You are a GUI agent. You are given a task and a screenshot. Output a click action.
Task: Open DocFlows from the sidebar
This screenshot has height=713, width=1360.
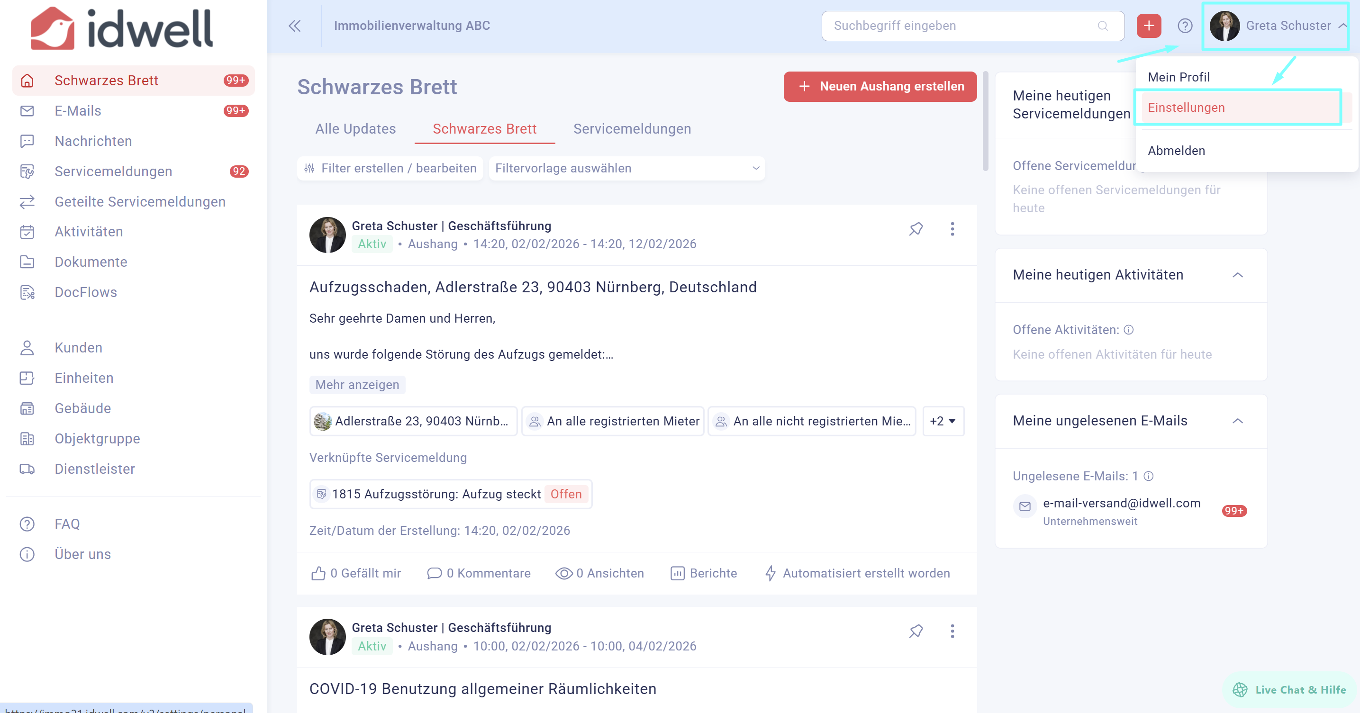(85, 292)
